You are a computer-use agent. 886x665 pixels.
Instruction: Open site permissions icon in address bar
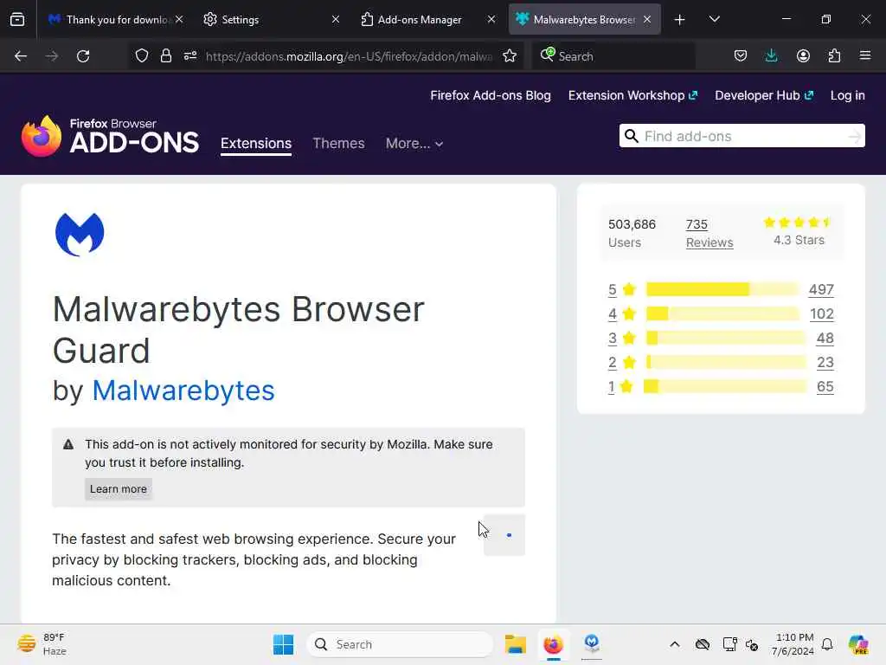coord(190,56)
